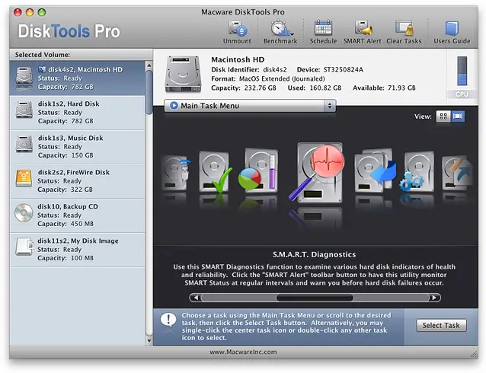Click the task carousel left scroll arrow
The image size is (486, 373).
(x=196, y=298)
